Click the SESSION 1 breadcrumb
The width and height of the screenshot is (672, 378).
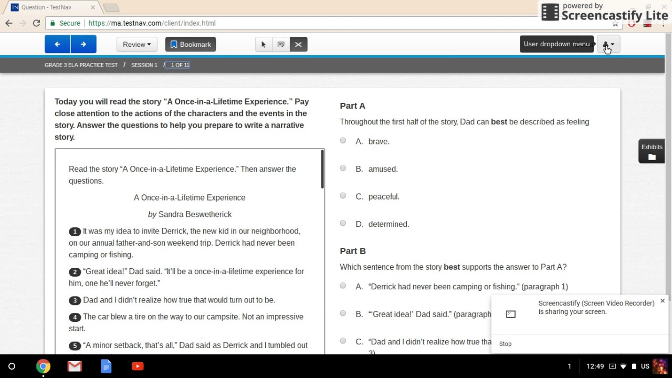pyautogui.click(x=144, y=65)
